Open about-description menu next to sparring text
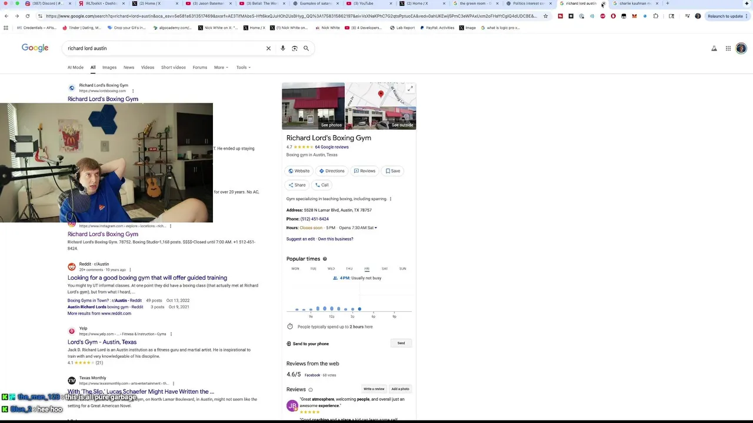This screenshot has width=753, height=423. pos(391,199)
